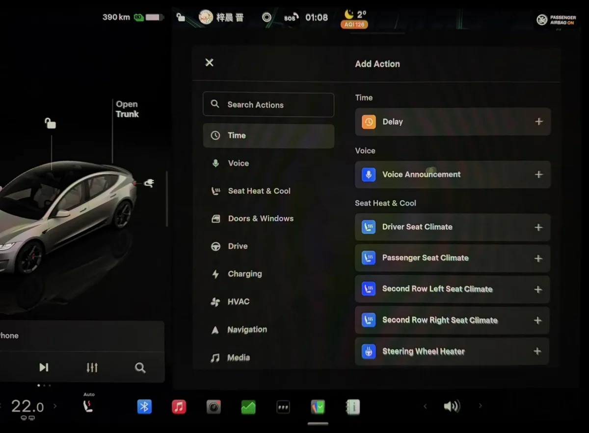Tap the volume speaker icon

[x=452, y=406]
